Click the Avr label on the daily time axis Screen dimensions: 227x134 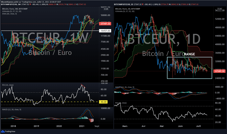point(144,126)
